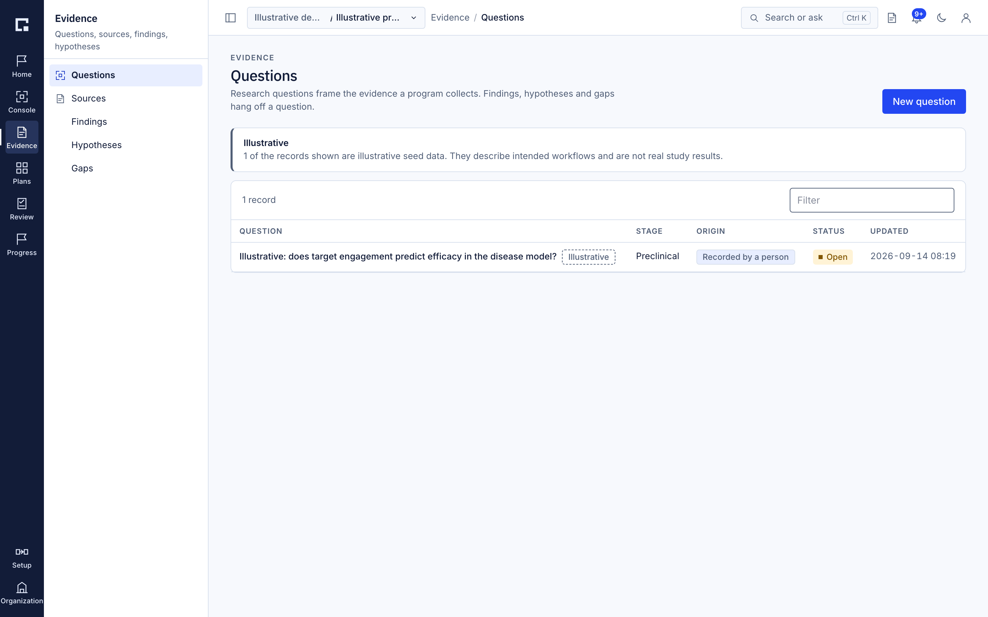The width and height of the screenshot is (988, 617).
Task: Click the Evidence breadcrumb link
Action: 450,17
